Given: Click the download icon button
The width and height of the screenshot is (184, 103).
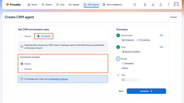Looking at the screenshot, I should 153,5.
